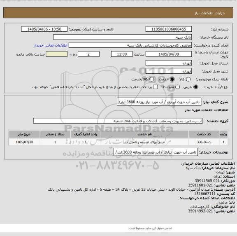Viewport: 237px width, 236px height.
Task: Select the متوسط purchase type radio
Action: [x=177, y=87]
